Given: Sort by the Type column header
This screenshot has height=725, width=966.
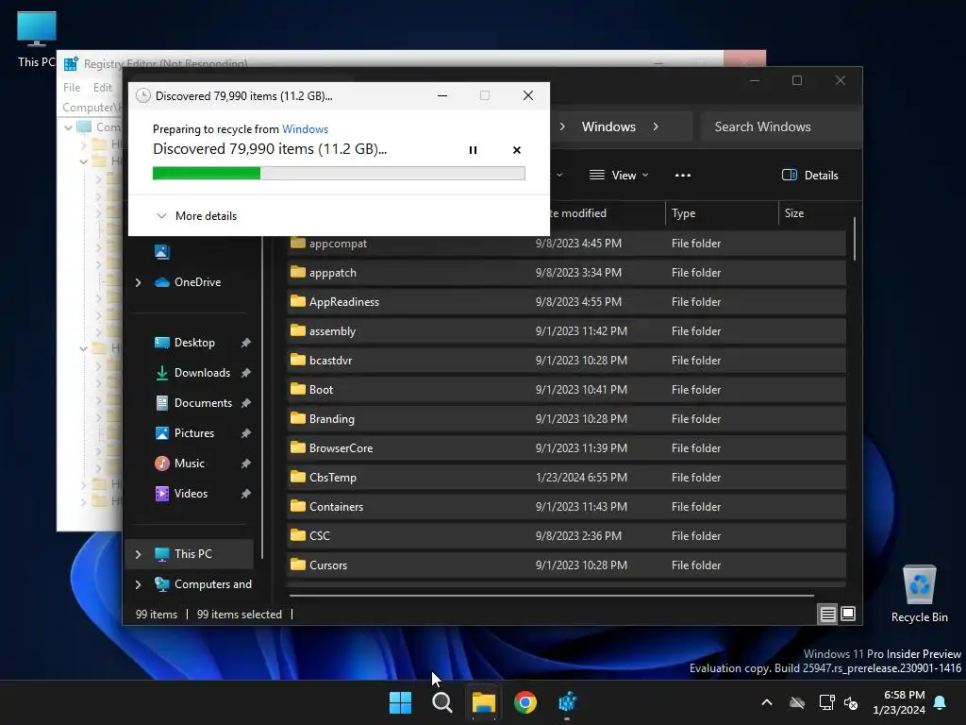Looking at the screenshot, I should [x=722, y=213].
